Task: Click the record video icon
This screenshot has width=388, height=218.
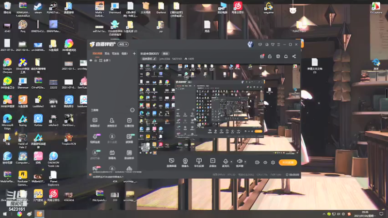Action: (258, 162)
